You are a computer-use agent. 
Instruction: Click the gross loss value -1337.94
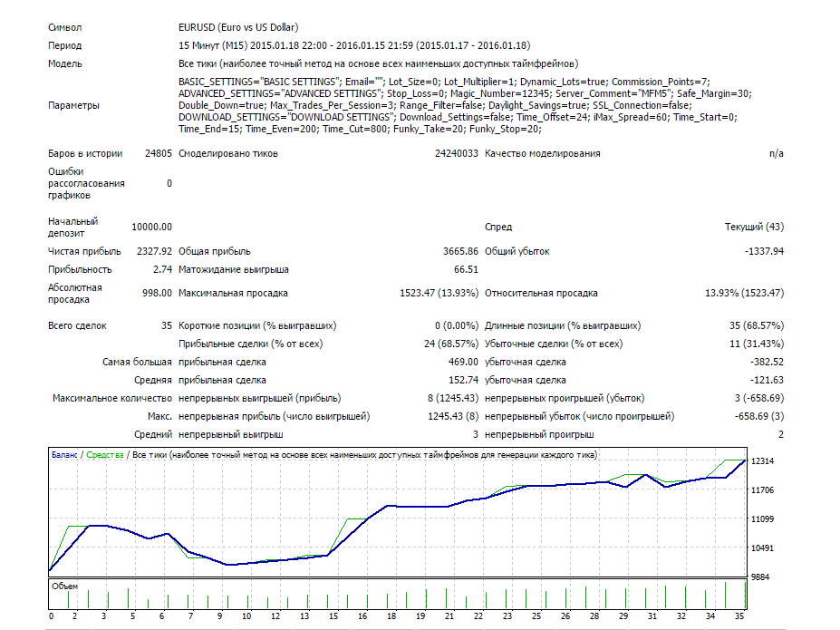click(764, 251)
